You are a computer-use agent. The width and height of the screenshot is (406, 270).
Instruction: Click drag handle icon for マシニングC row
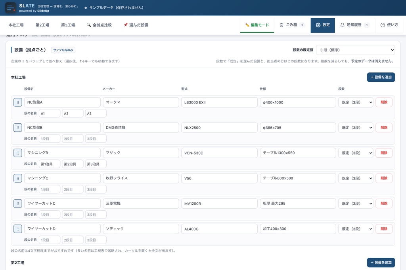pos(17,178)
